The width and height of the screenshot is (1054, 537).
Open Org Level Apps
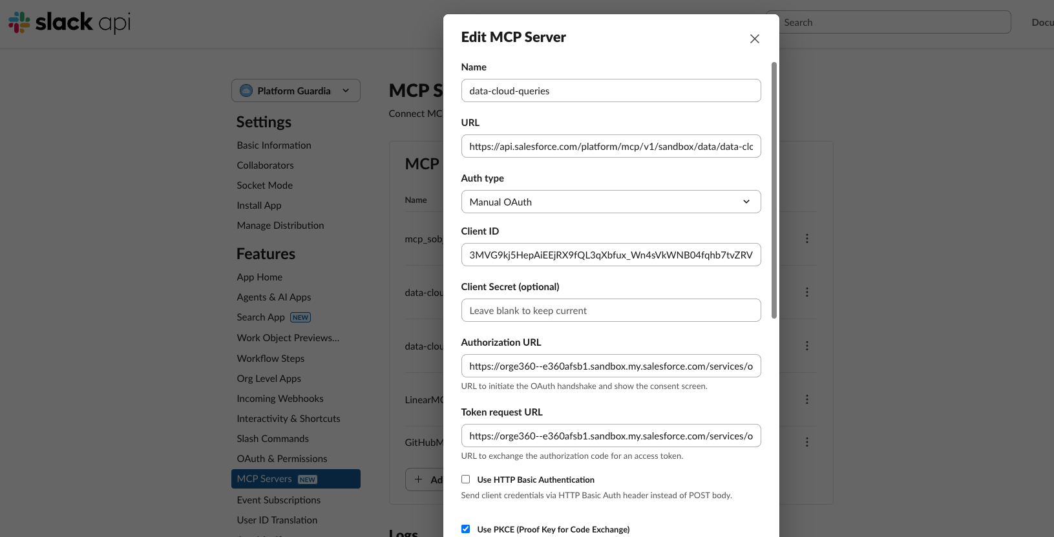pos(269,379)
